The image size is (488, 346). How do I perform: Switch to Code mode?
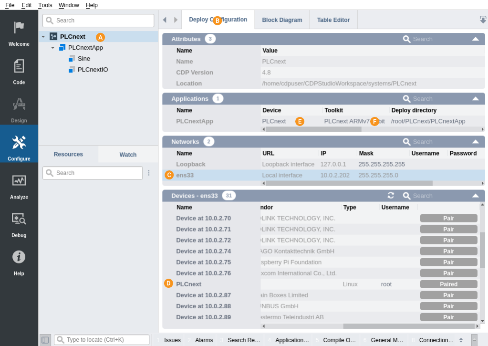19,71
